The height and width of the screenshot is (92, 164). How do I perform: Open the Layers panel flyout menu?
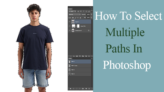pyautogui.click(x=91, y=9)
